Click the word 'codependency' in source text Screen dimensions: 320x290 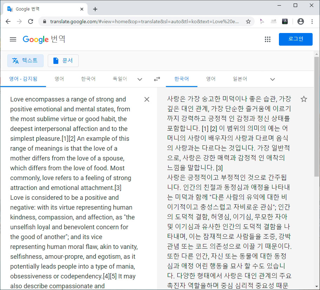tap(81, 276)
